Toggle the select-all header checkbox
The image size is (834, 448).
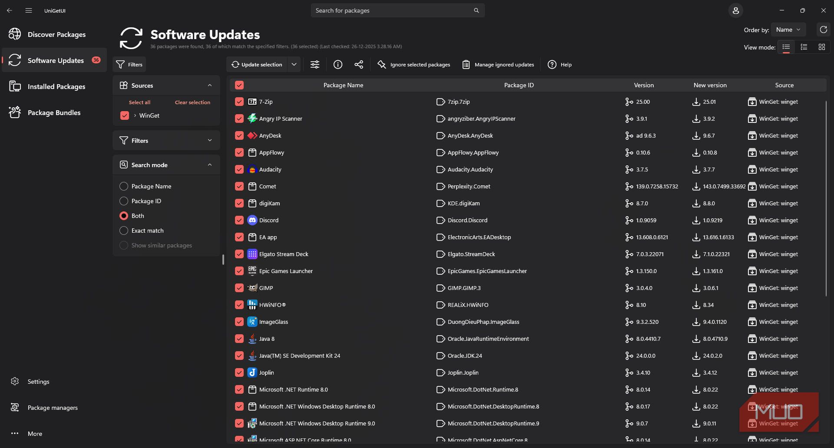(239, 85)
